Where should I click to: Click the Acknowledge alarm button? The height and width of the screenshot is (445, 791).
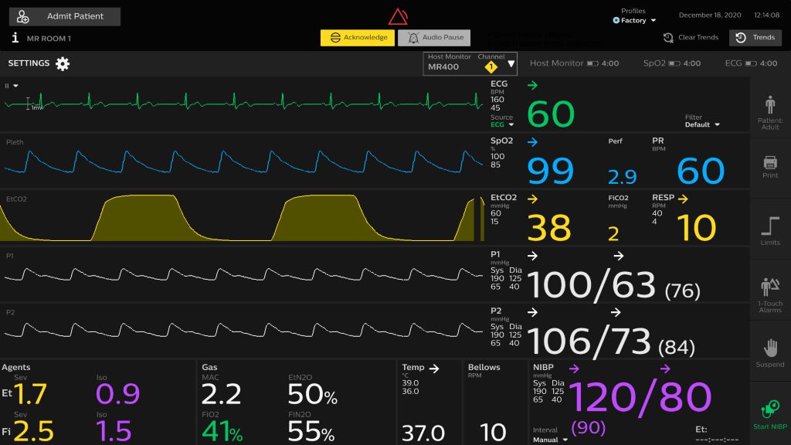pos(358,38)
